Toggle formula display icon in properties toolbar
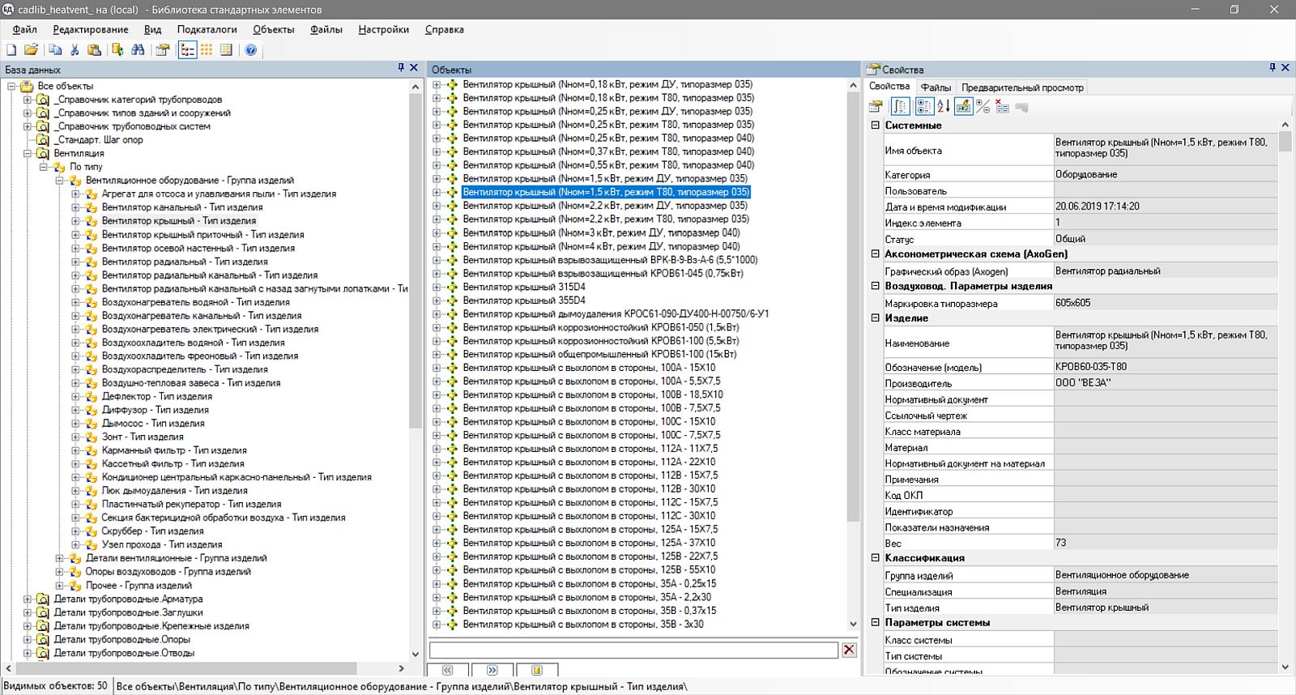This screenshot has height=695, width=1296. click(901, 106)
